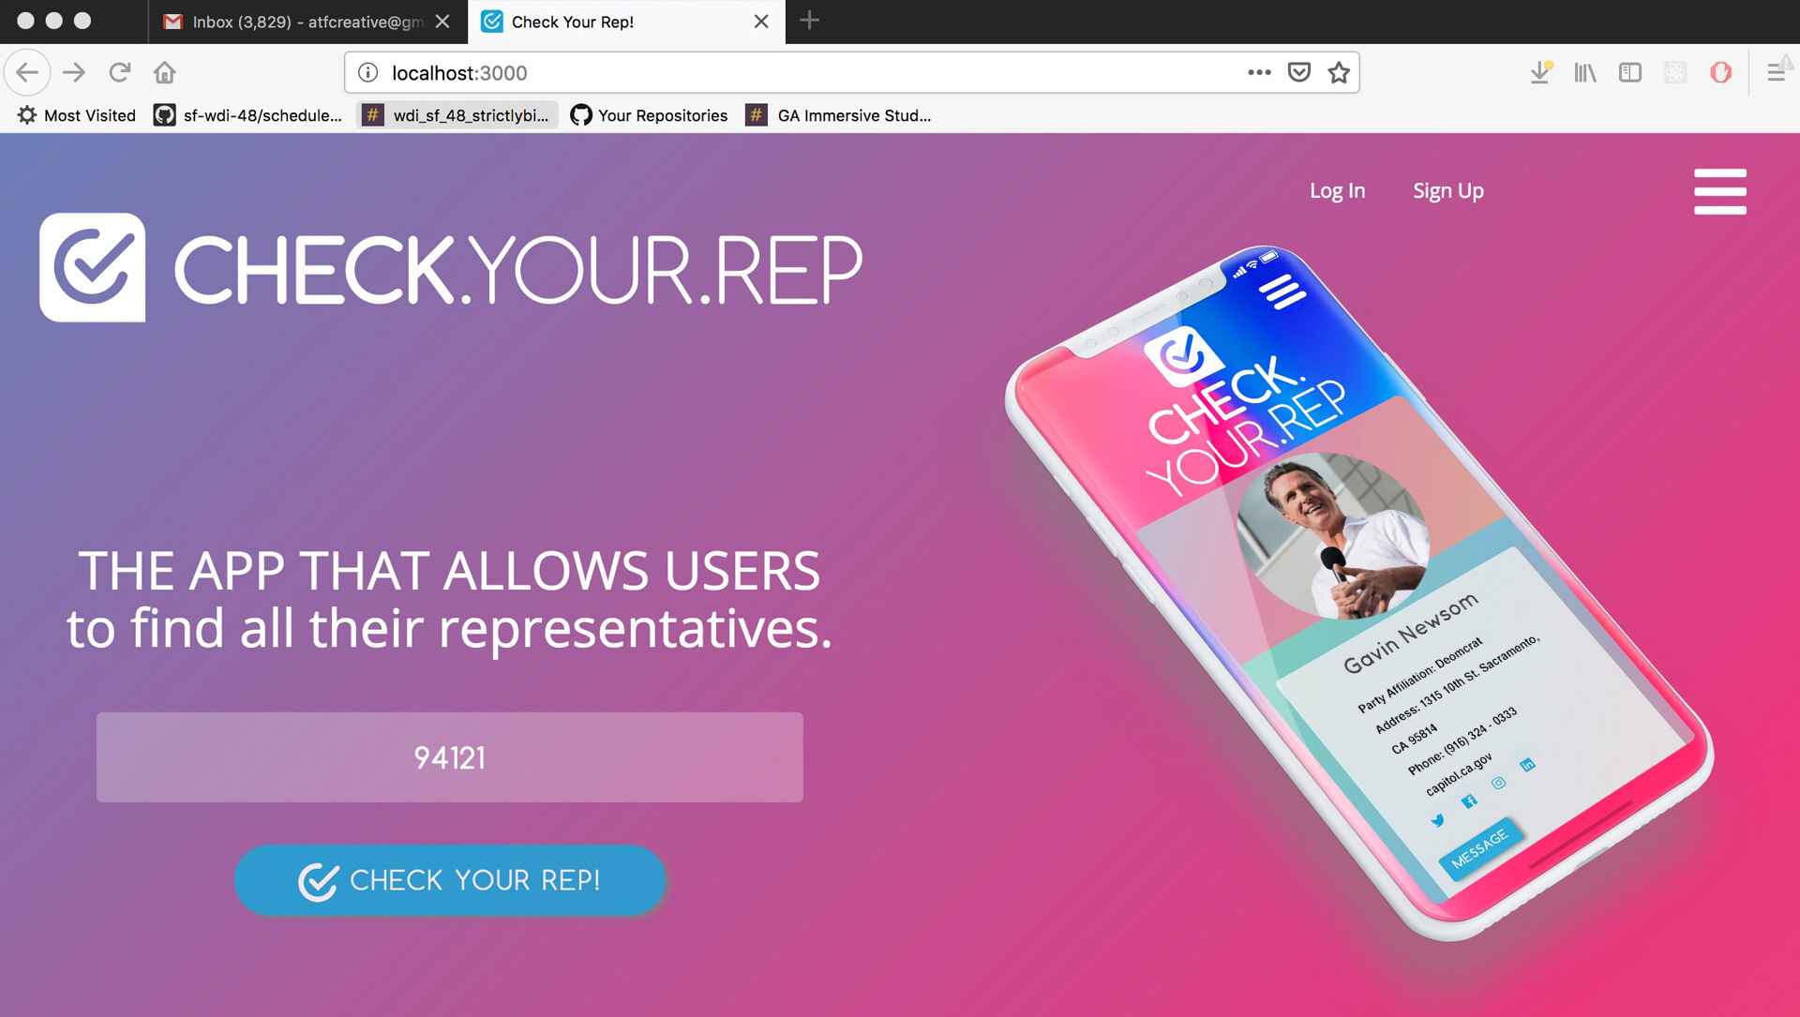Go to the browser home page icon

(x=165, y=72)
